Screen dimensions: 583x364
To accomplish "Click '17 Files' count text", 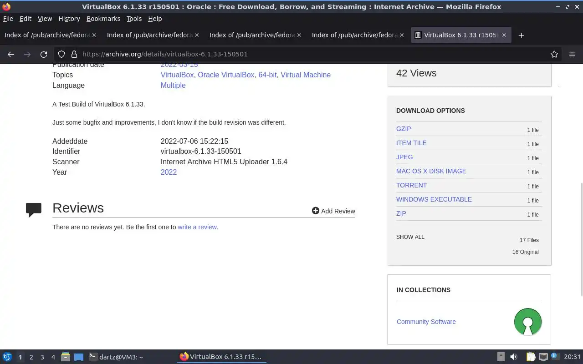I will point(529,240).
